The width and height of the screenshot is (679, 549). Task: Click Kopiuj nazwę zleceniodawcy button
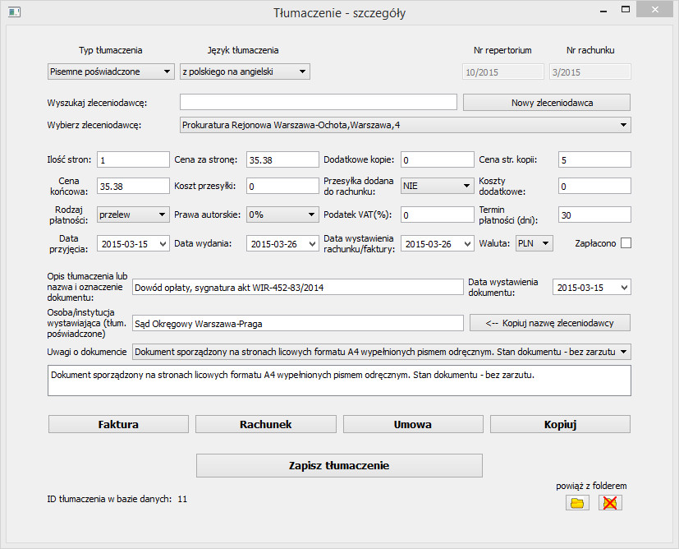(x=550, y=323)
